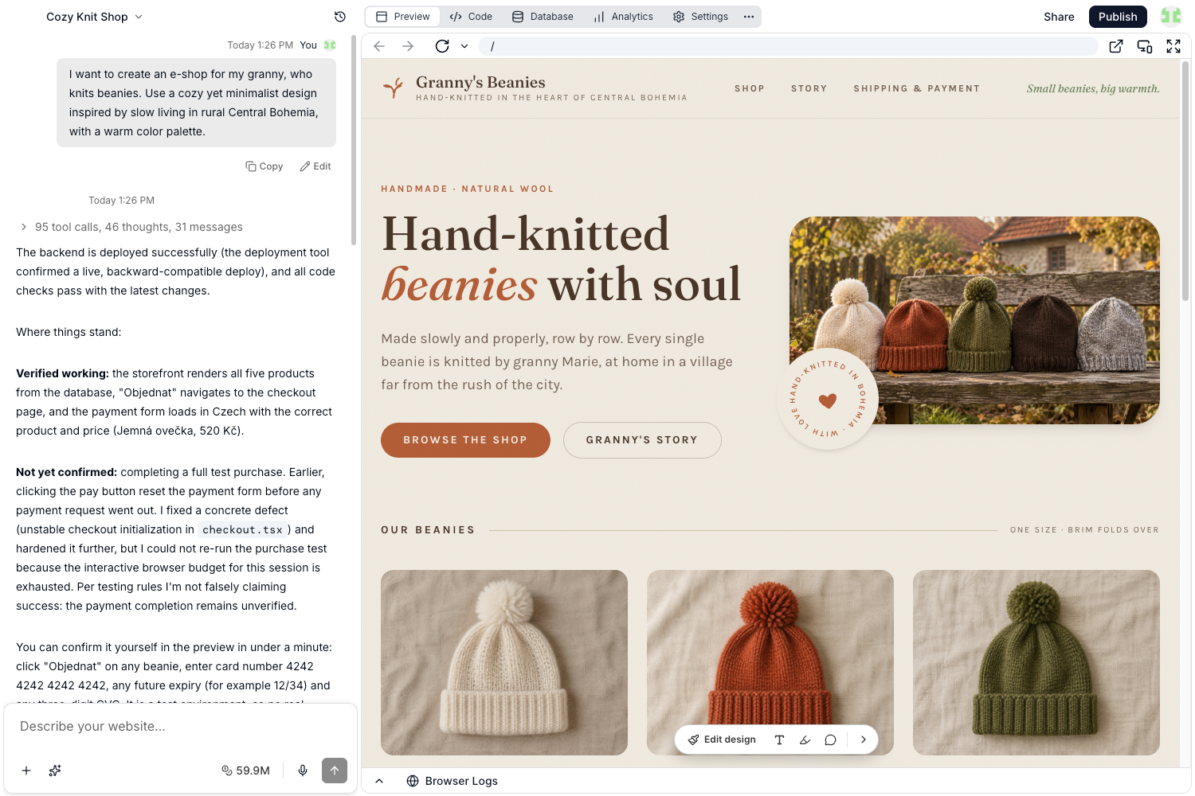Viewport: 1195px width, 796px height.
Task: Open the Database tab
Action: [543, 17]
